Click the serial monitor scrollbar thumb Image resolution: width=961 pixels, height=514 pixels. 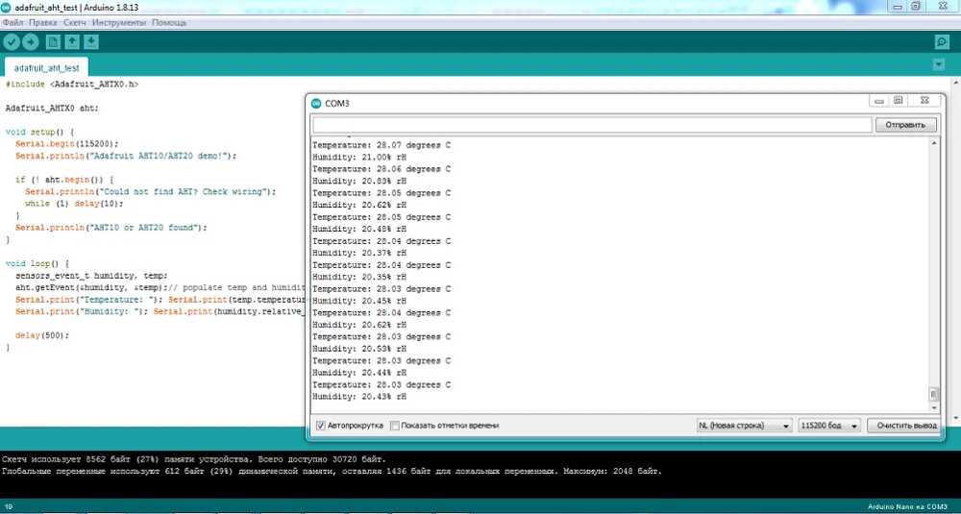point(934,394)
